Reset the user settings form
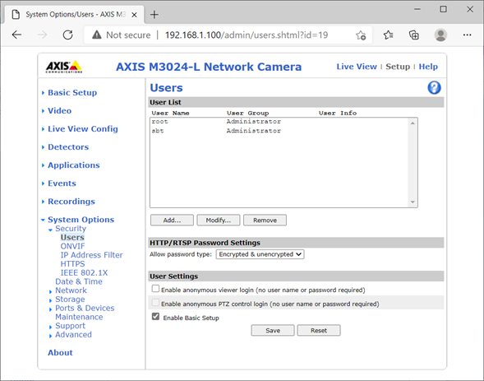484x381 pixels. [x=319, y=330]
